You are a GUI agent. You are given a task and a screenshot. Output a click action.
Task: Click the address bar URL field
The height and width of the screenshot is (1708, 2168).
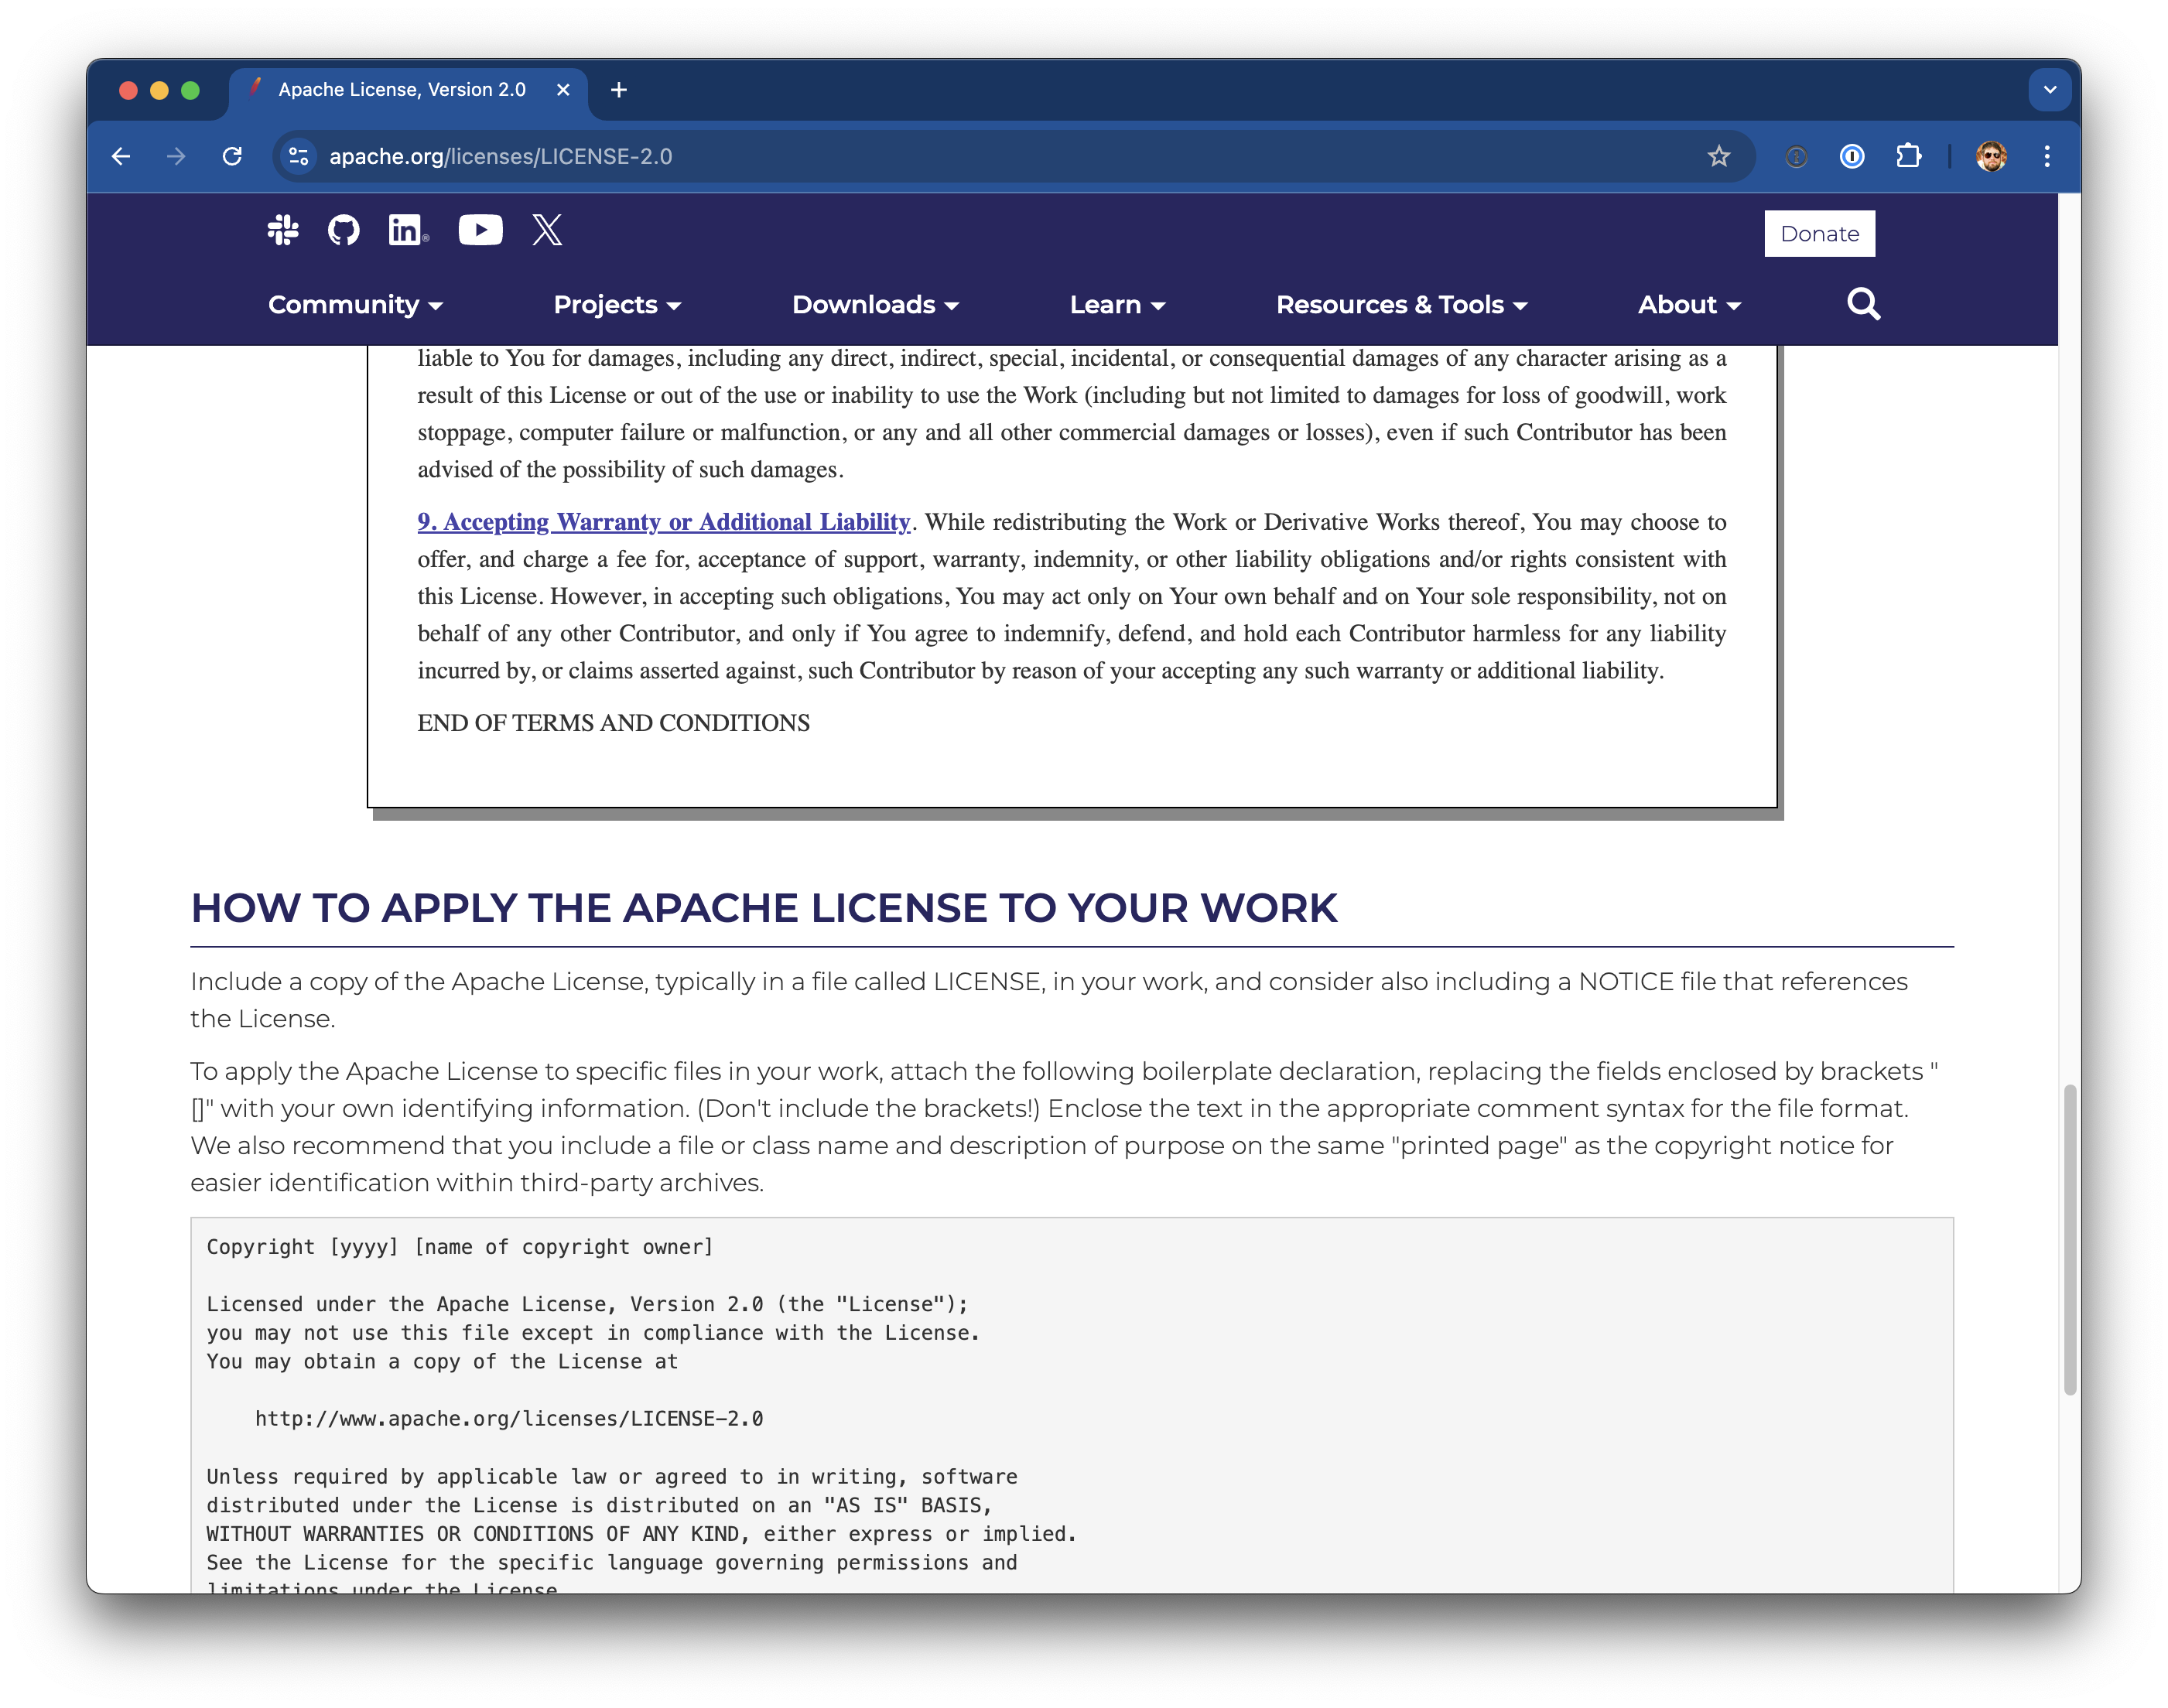tap(900, 156)
